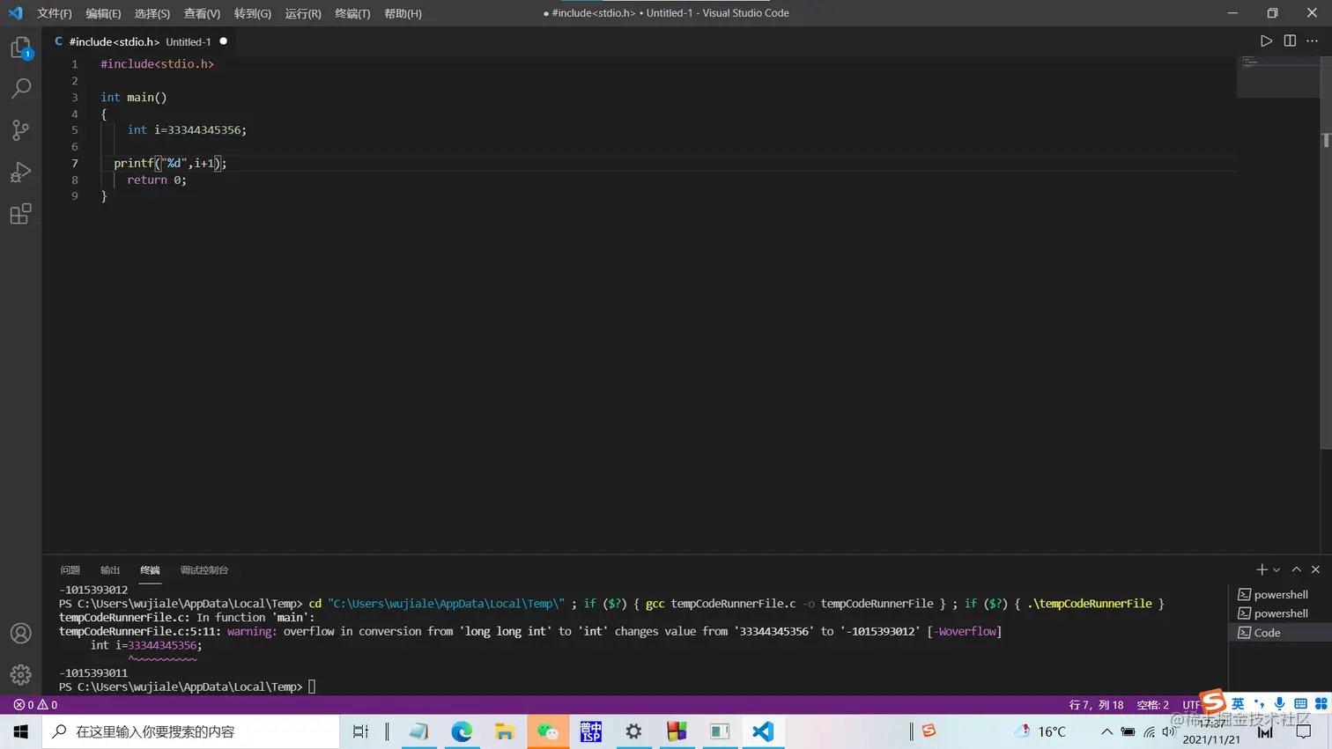Open the Search view in activity bar
The width and height of the screenshot is (1332, 749).
pos(20,88)
